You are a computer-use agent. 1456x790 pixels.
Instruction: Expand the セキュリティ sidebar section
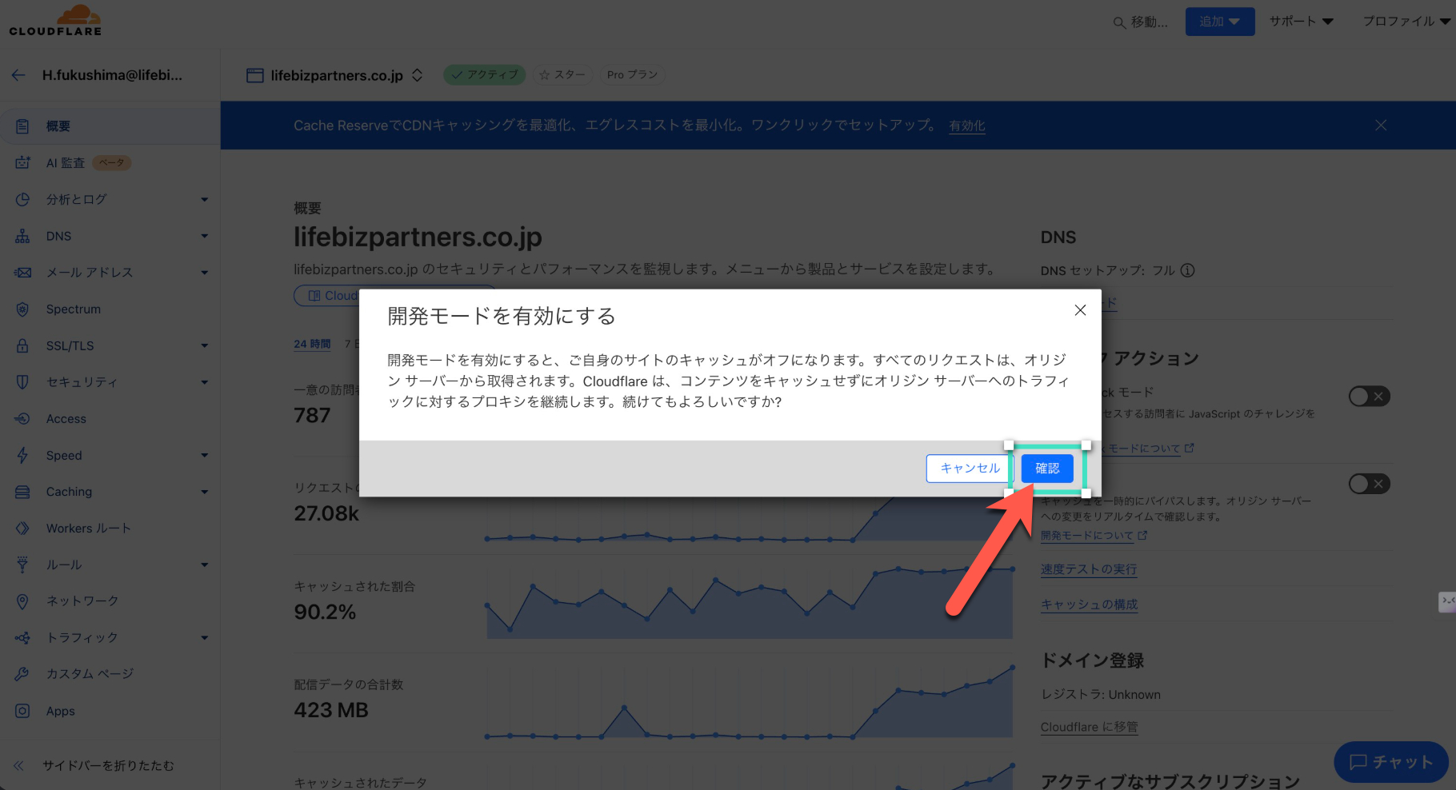[205, 382]
